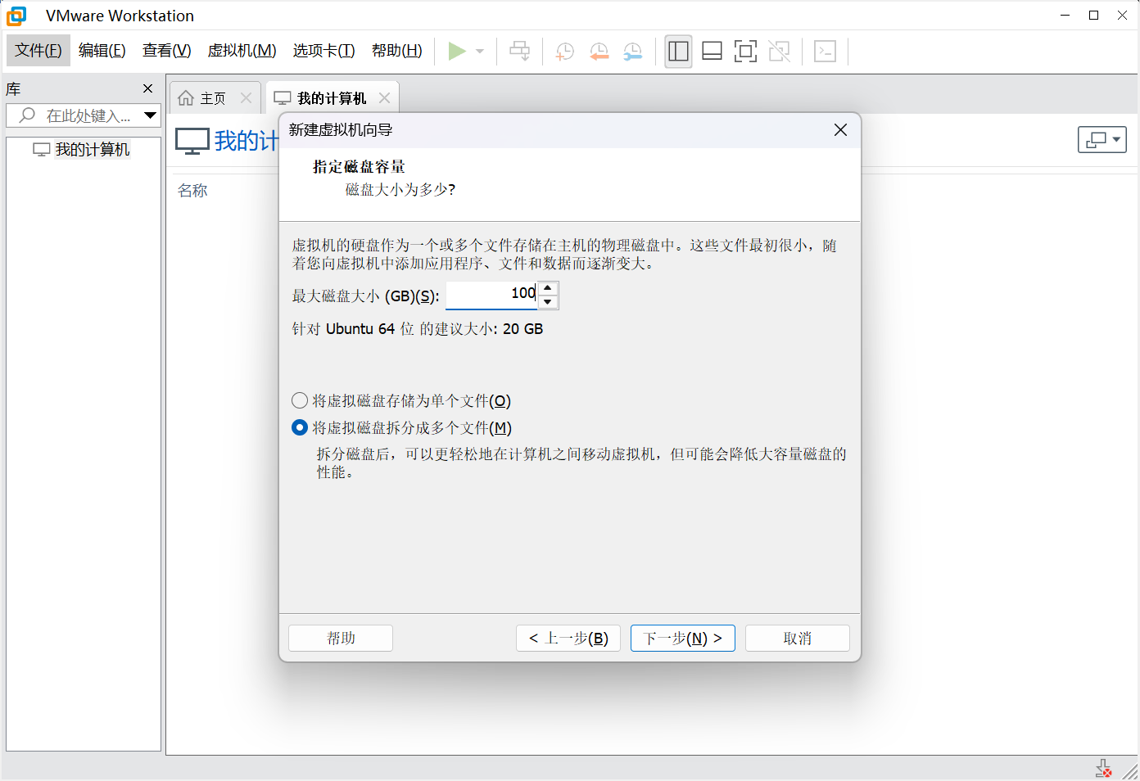Select 将虚拟磁盘存储为单个文件 radio option

pos(401,400)
